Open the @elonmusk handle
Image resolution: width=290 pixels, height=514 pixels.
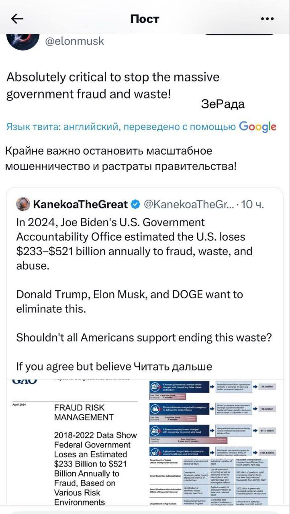coord(75,41)
